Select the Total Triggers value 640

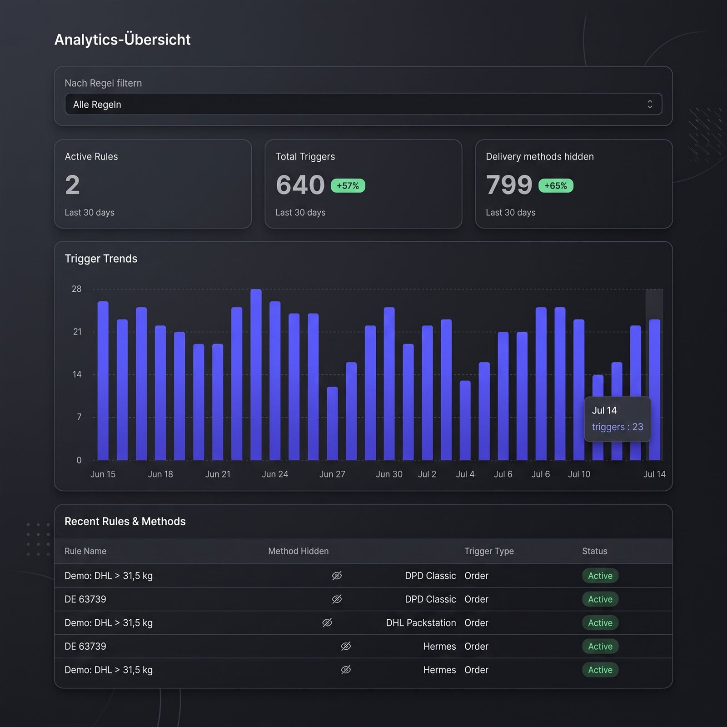[x=300, y=185]
